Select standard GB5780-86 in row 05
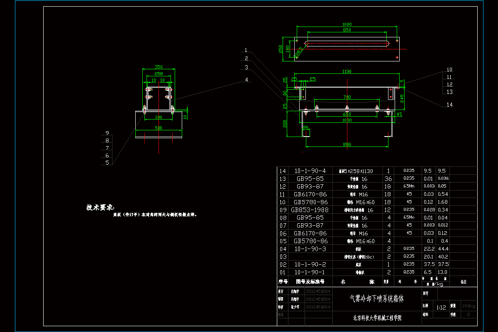The image size is (498, 332). [x=310, y=241]
